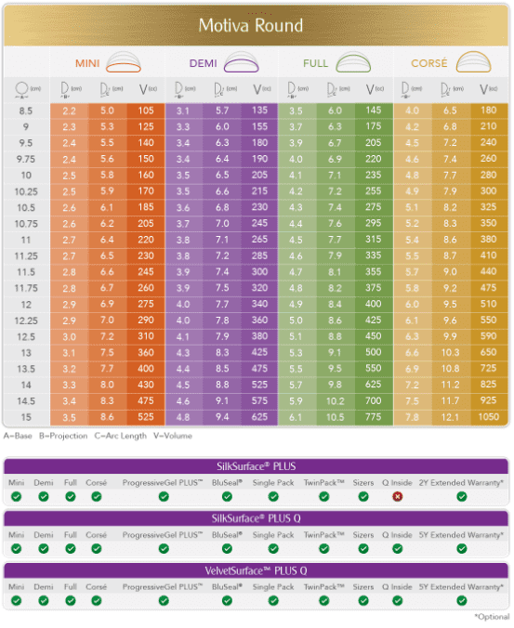Select the VelvetSurface™ PLUS Q section header
The image size is (514, 628).
[256, 570]
